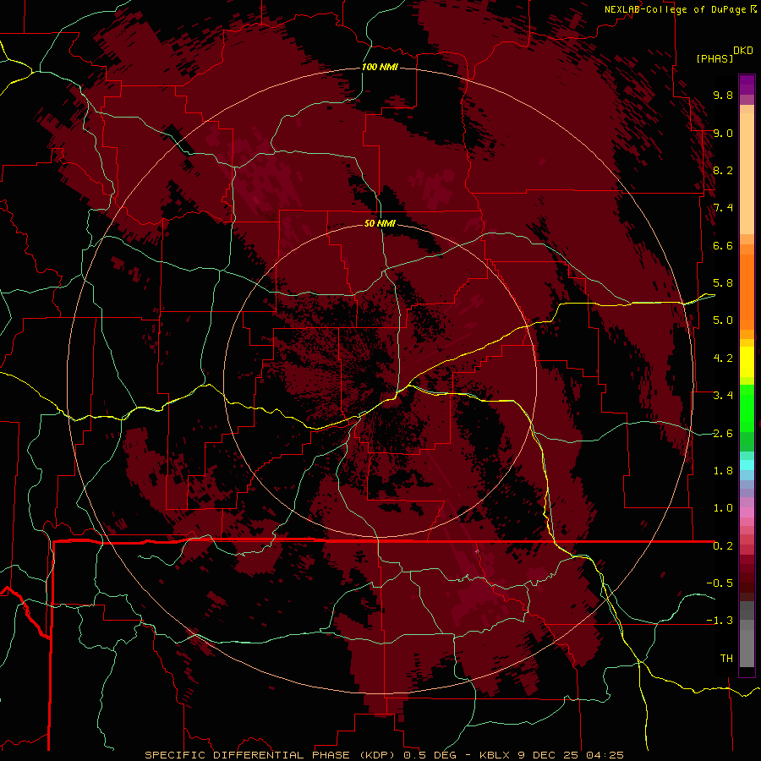Pick the bright green segment of the color bar
Screen dimensions: 761x761
(747, 408)
